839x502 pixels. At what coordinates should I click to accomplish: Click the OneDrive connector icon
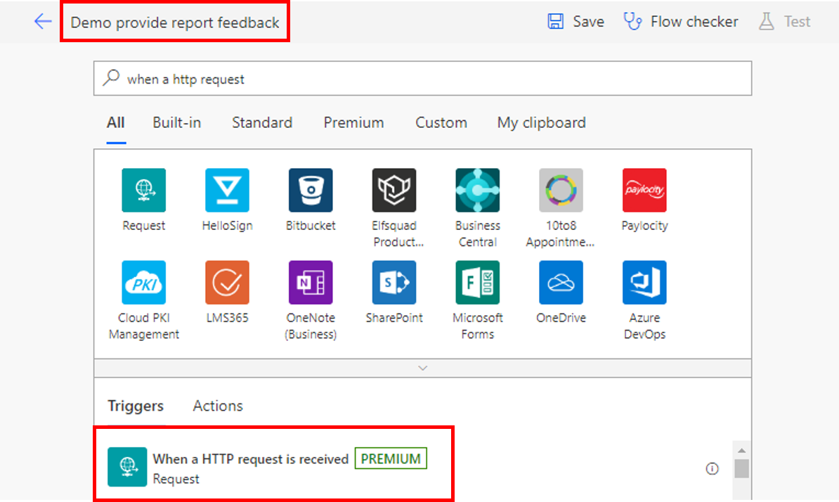pyautogui.click(x=561, y=283)
